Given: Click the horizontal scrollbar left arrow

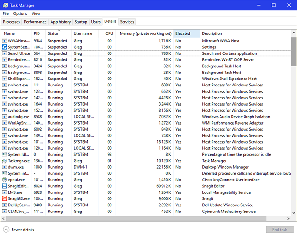Looking at the screenshot, I should tap(3, 218).
